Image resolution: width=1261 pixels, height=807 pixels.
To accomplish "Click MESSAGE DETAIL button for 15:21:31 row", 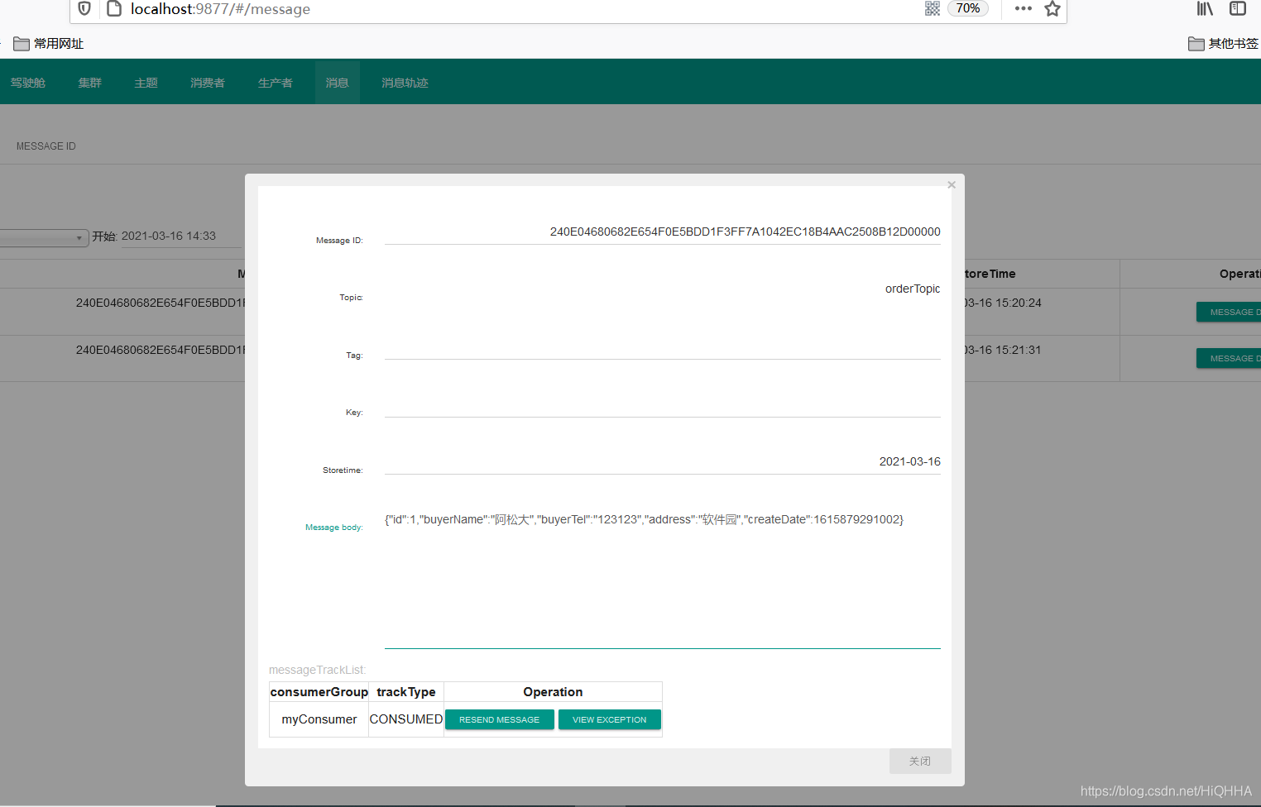I will coord(1229,359).
